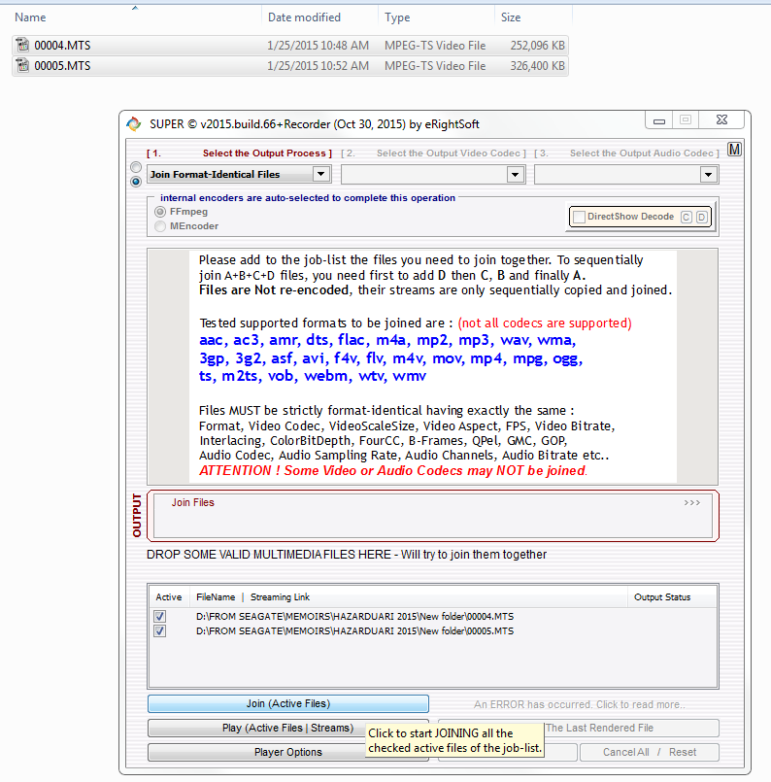Click the >>> arrows in the Output panel
Screen dimensions: 771x782
[x=691, y=503]
